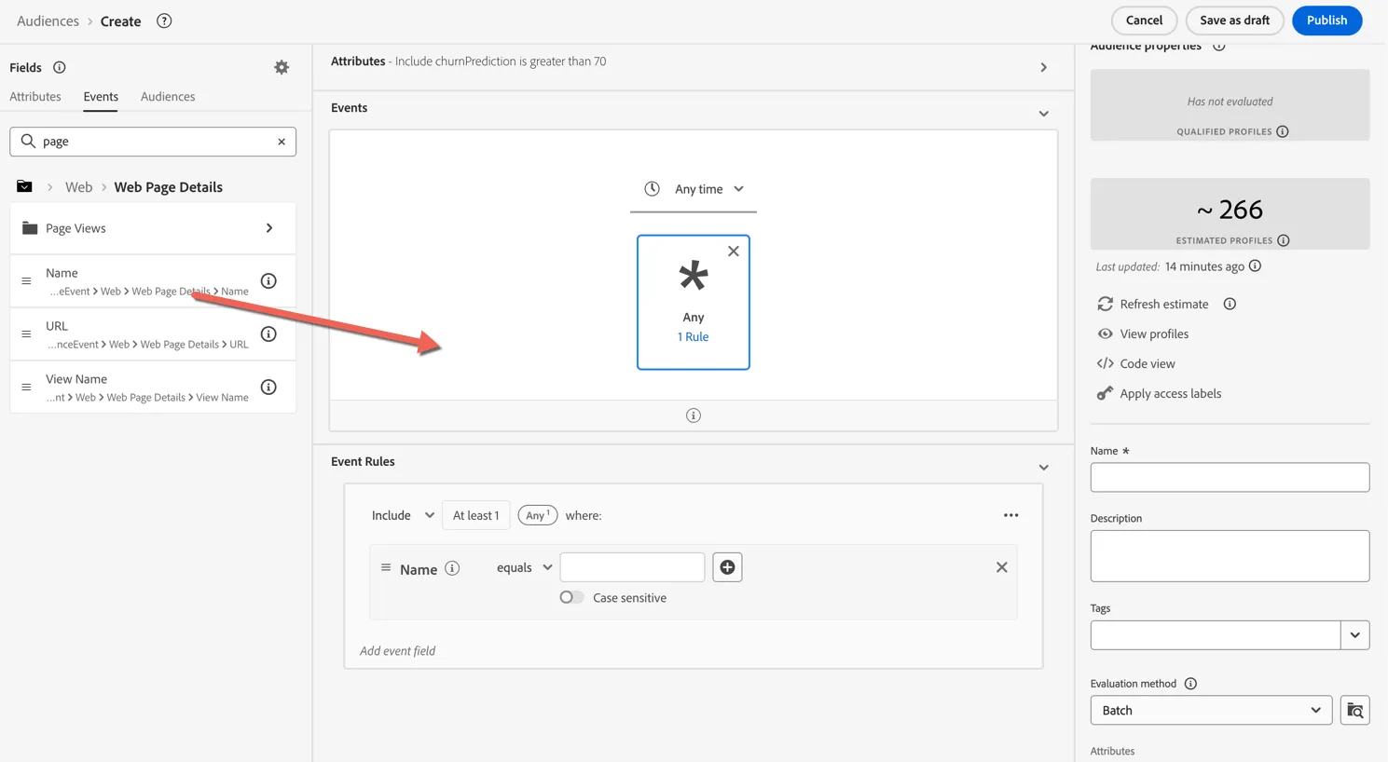Click the info icon below events canvas
Screen dimensions: 1388x762
(x=694, y=415)
